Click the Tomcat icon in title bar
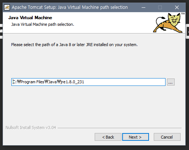 point(7,7)
